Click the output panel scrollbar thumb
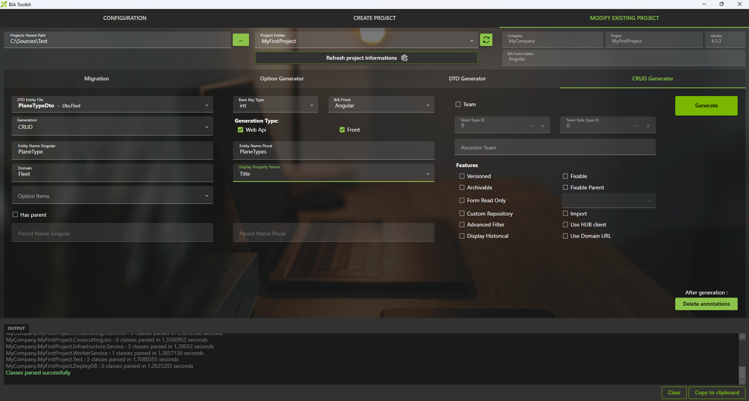The height and width of the screenshot is (401, 749). tap(742, 372)
